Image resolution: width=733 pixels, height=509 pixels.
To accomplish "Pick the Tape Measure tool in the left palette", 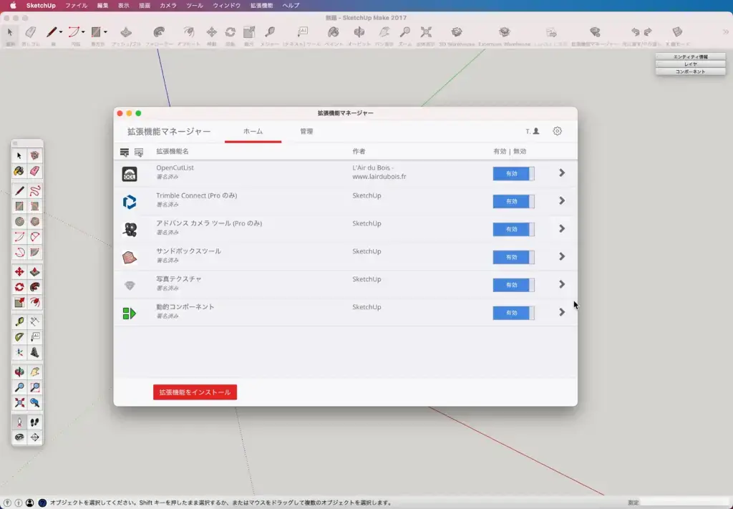I will [19, 321].
